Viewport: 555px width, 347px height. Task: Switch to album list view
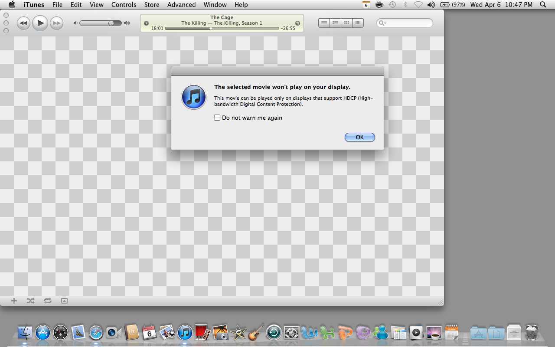tap(335, 23)
